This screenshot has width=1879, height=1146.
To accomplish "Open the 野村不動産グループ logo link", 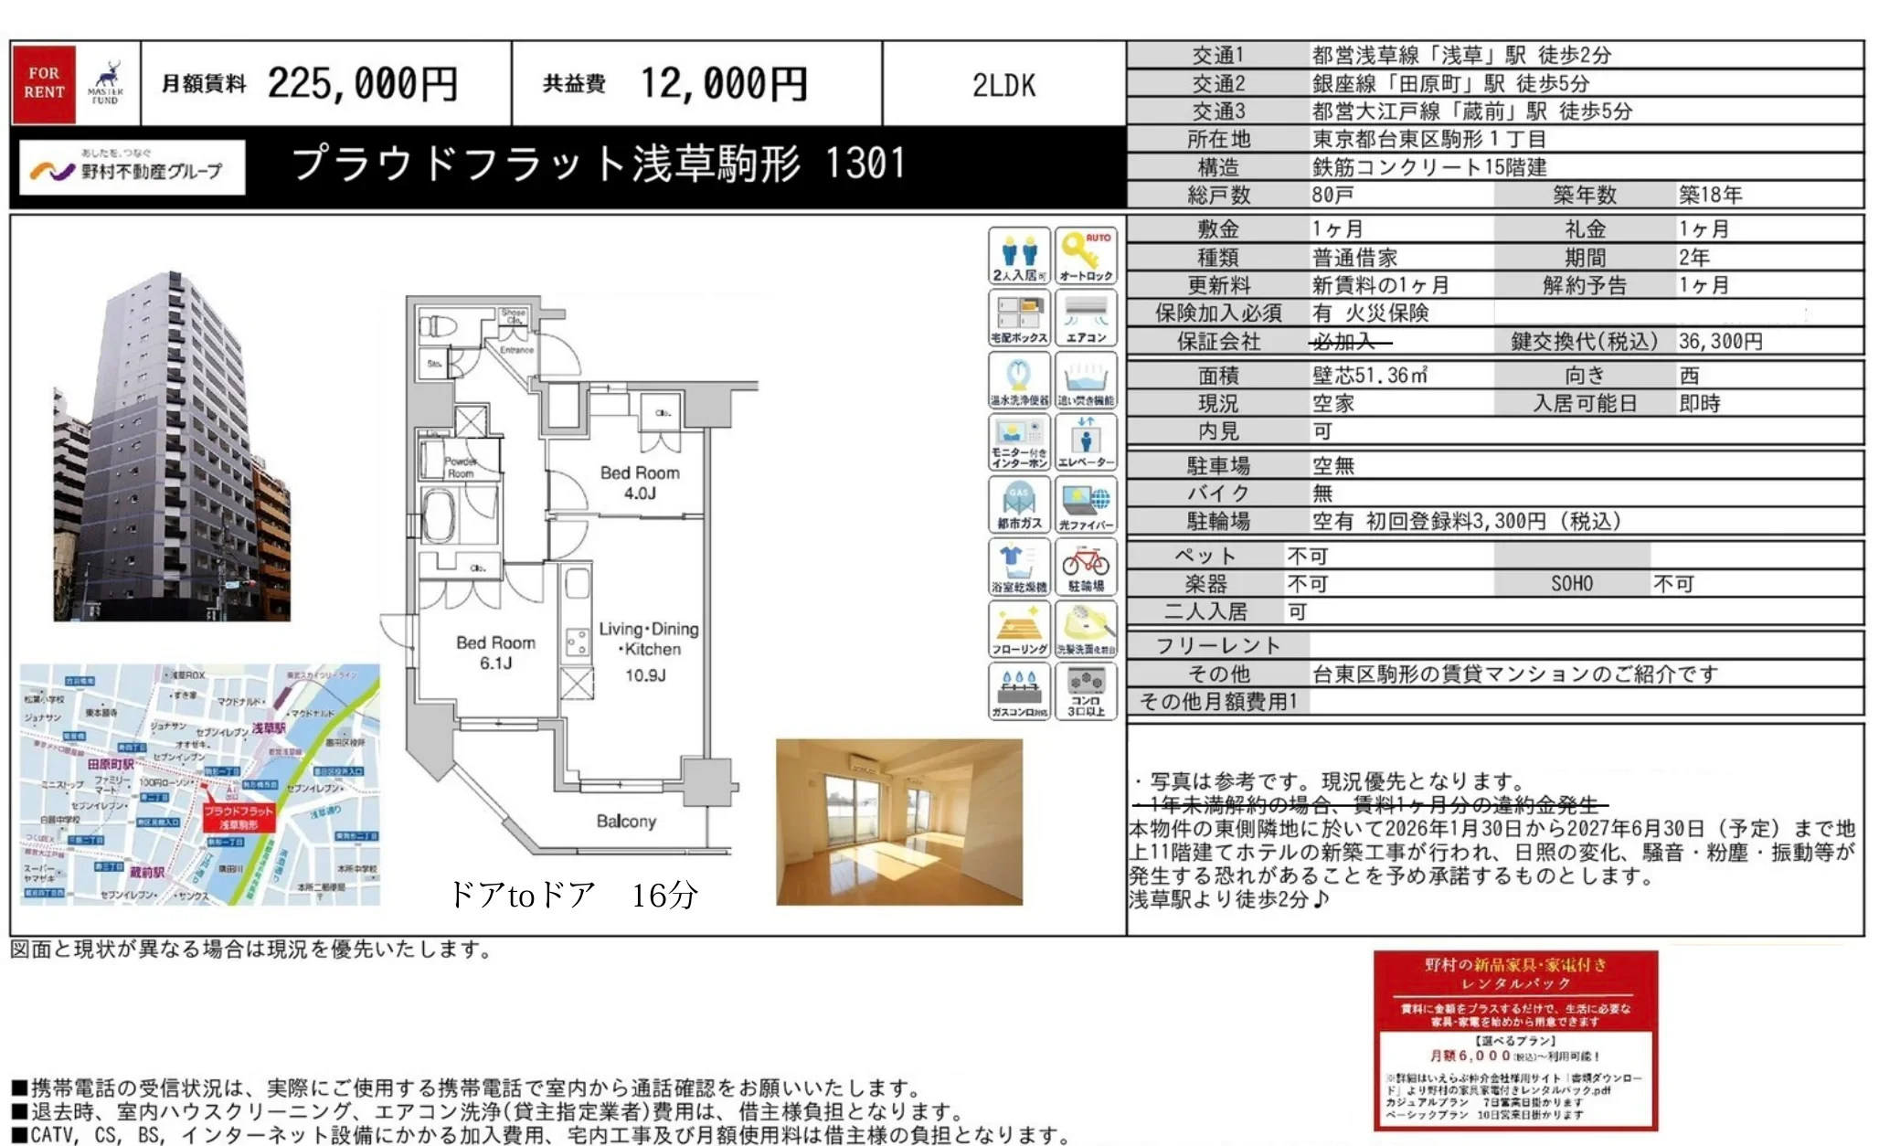I will coord(131,168).
